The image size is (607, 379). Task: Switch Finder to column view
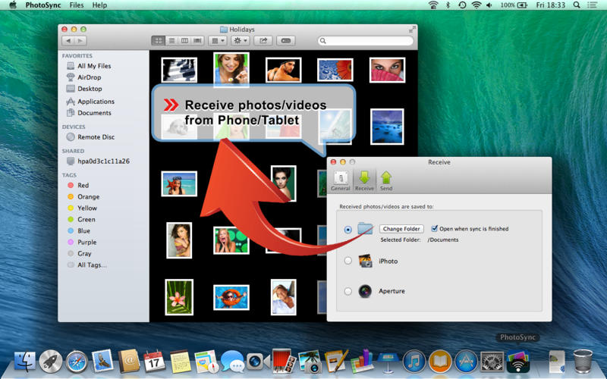(x=184, y=40)
